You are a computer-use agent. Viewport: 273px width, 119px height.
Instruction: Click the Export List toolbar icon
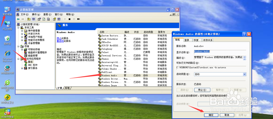[x=49, y=19]
